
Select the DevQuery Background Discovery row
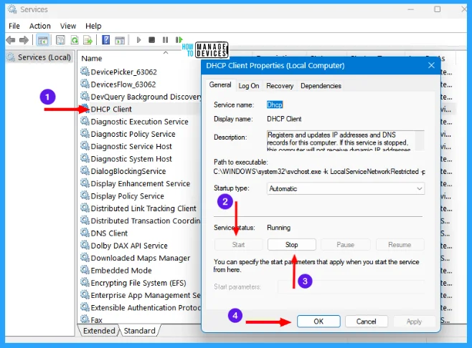point(139,97)
